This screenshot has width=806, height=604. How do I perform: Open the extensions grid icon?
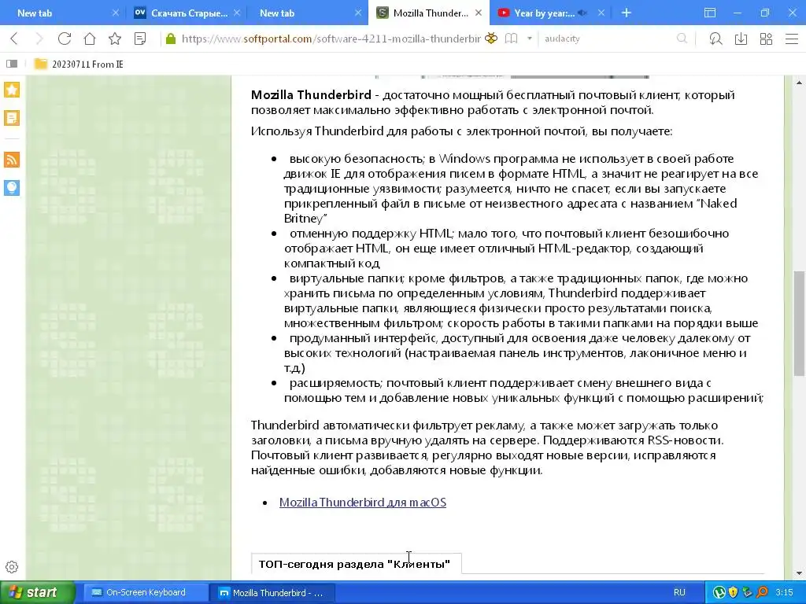click(766, 39)
